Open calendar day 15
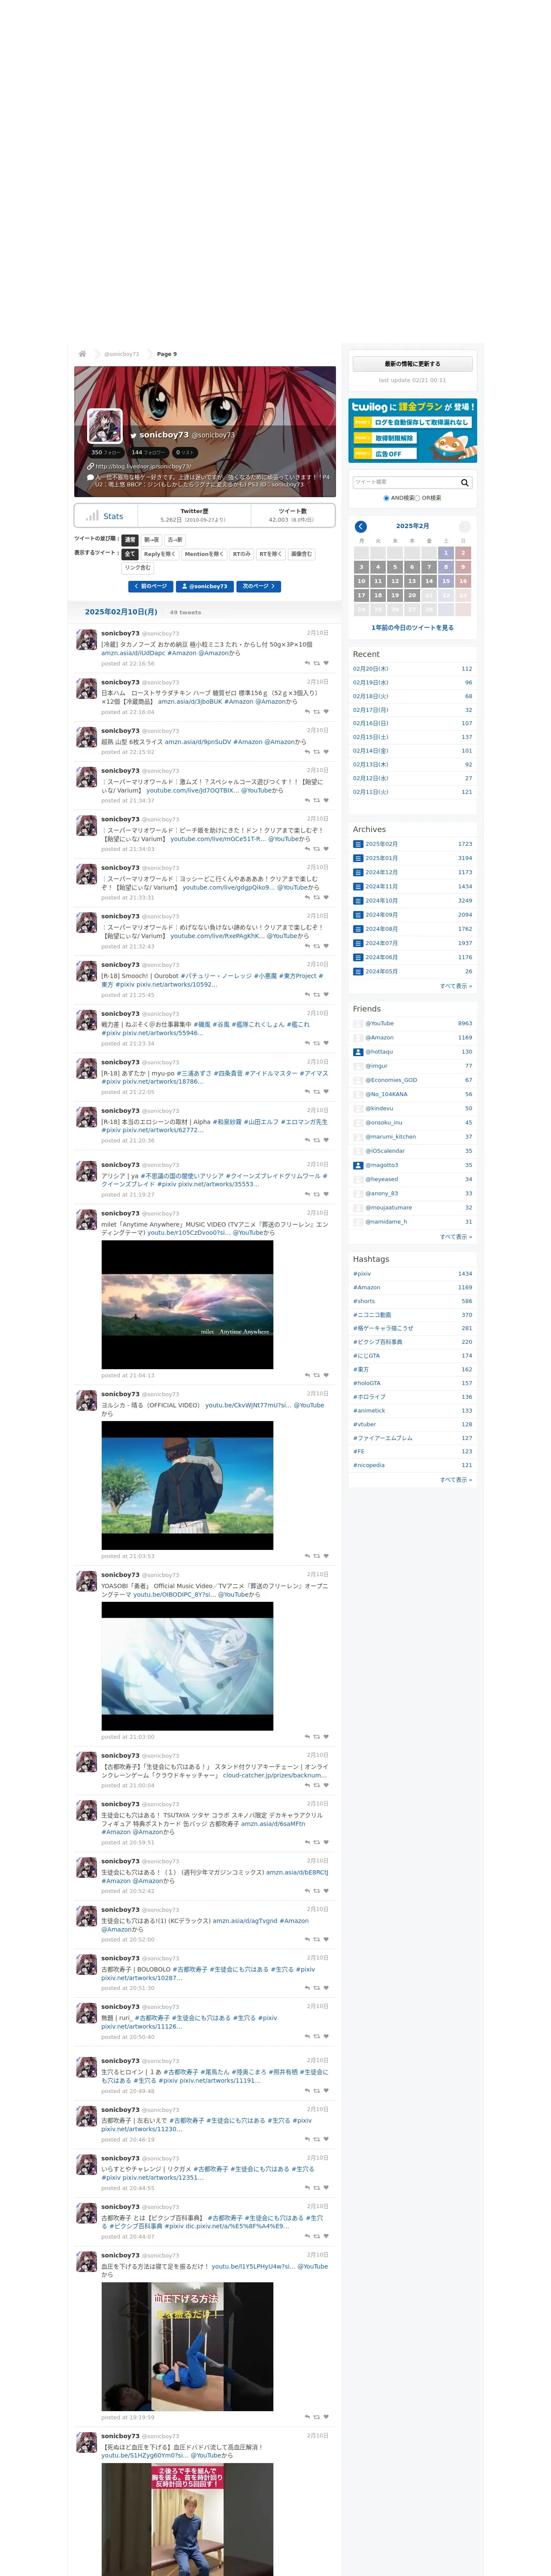551x2576 pixels. point(446,581)
